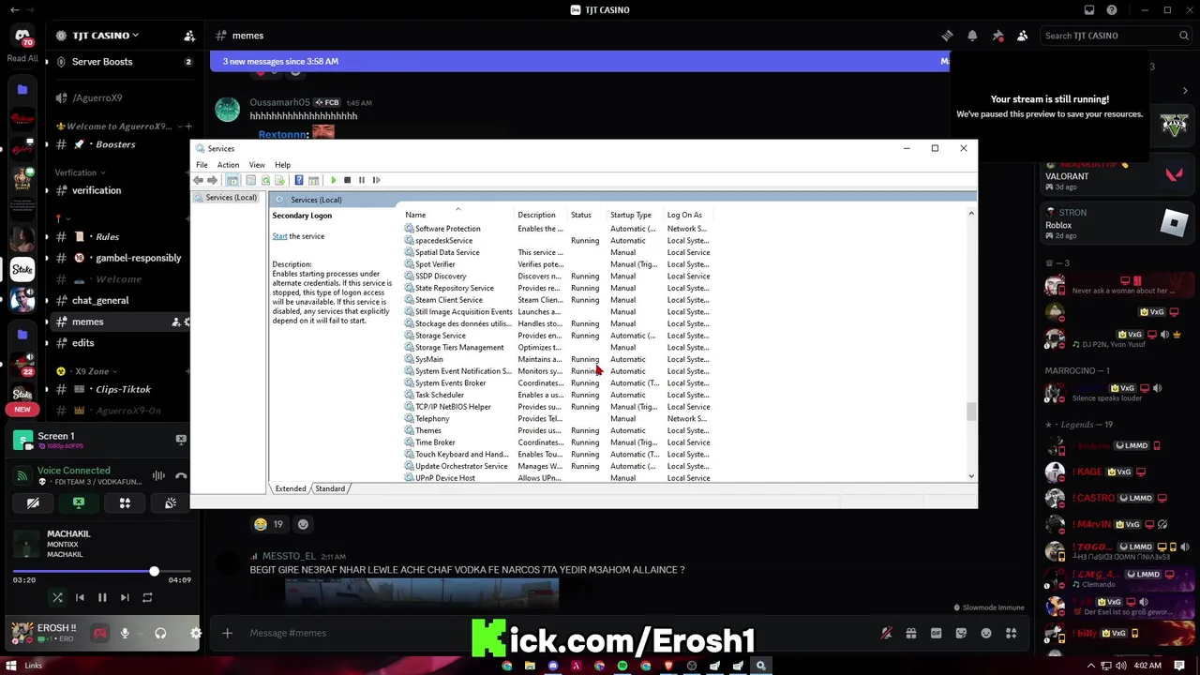1200x675 pixels.
Task: Open the TJT CASINO server dropdown
Action: coord(106,36)
